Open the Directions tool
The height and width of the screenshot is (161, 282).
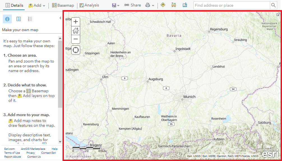click(163, 5)
